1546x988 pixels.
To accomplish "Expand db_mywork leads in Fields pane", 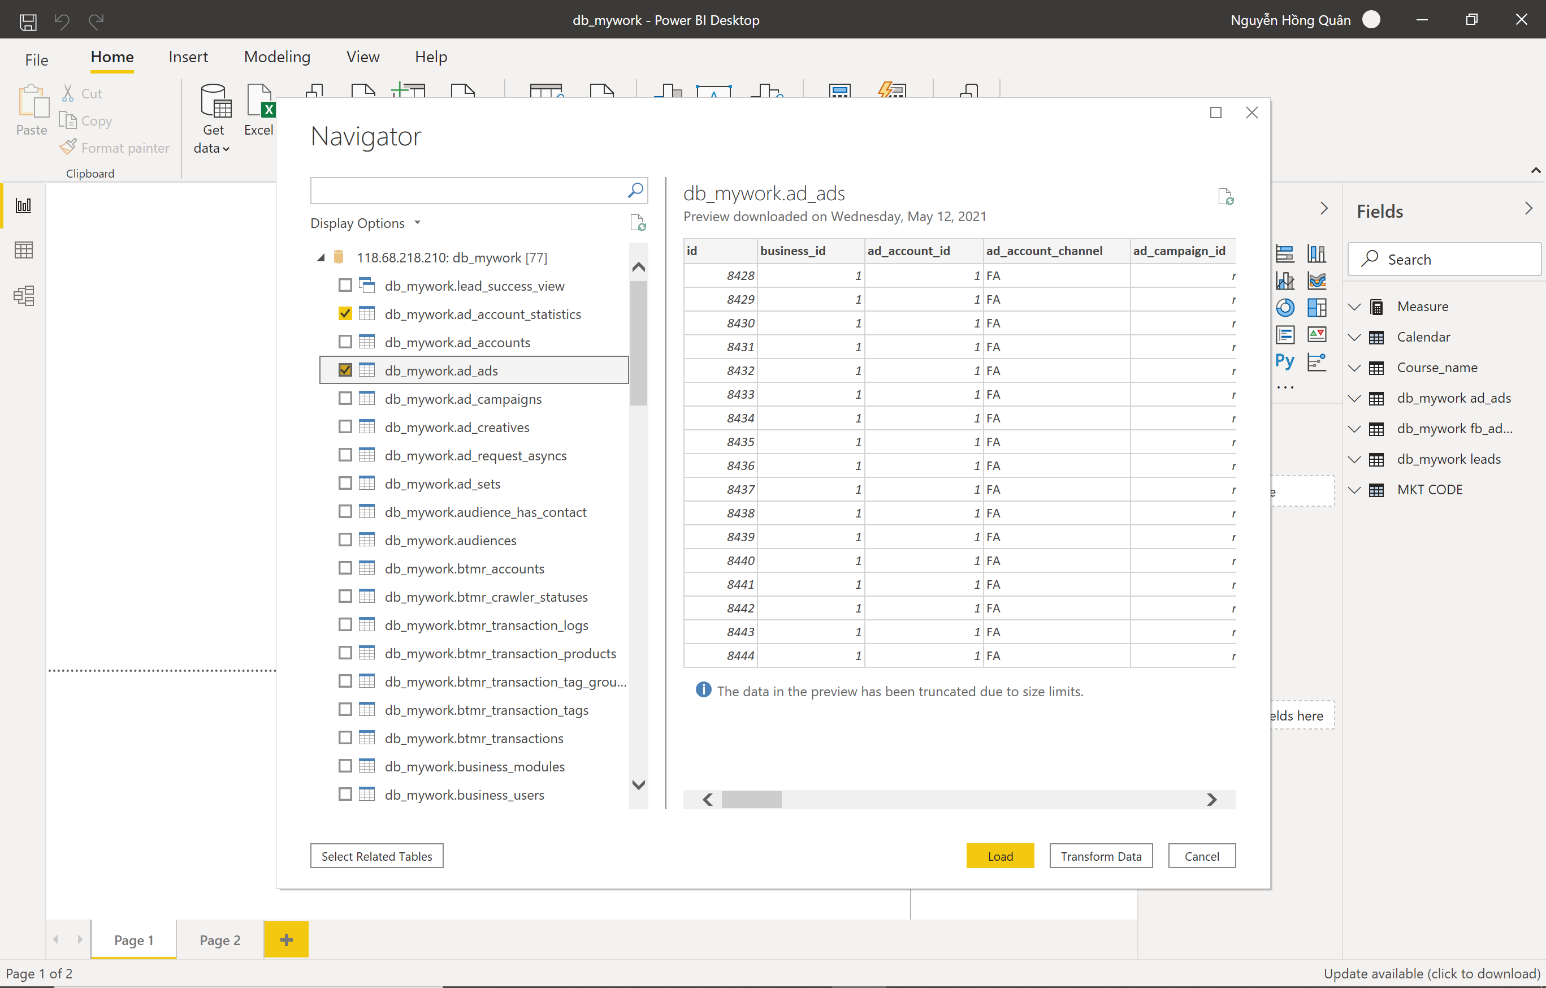I will [x=1355, y=459].
